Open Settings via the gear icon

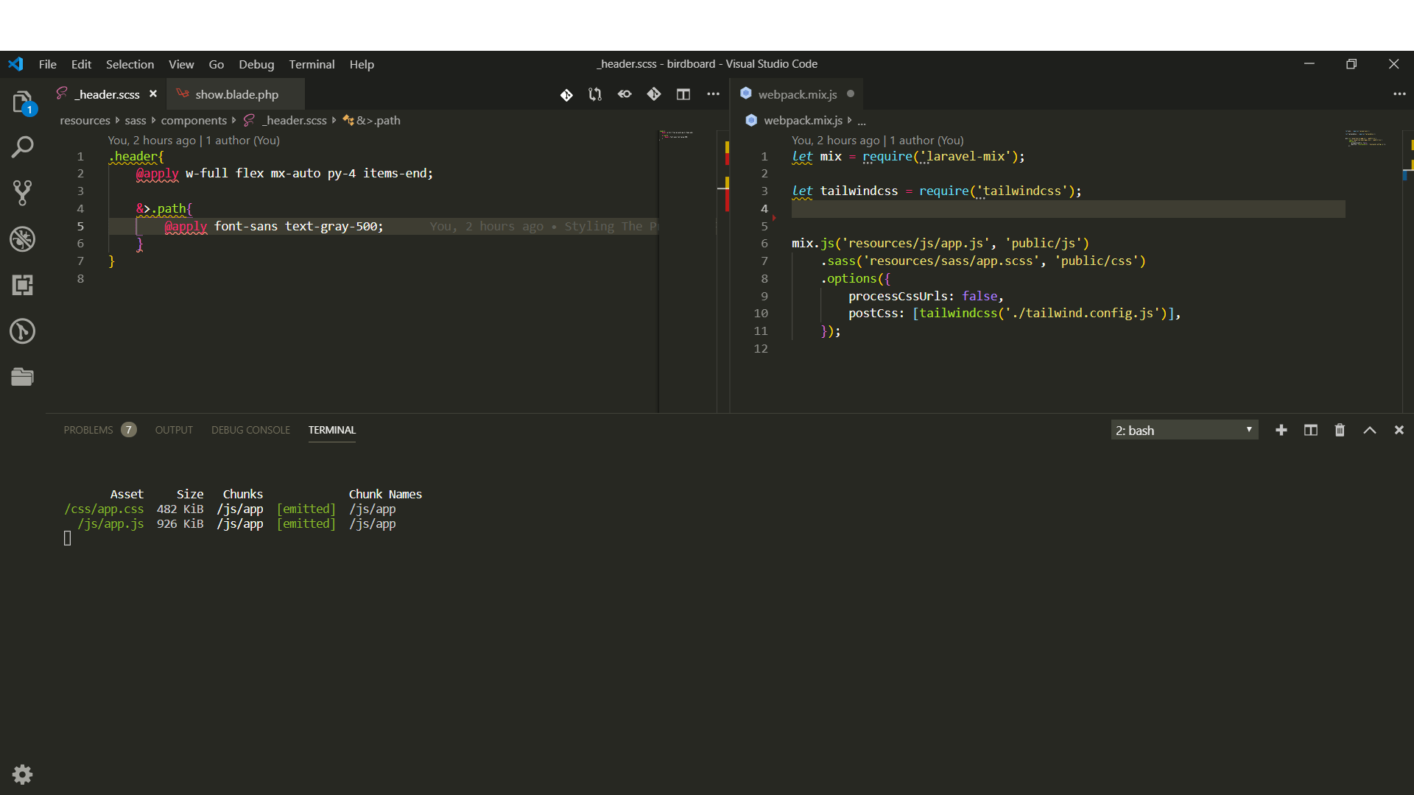[22, 774]
